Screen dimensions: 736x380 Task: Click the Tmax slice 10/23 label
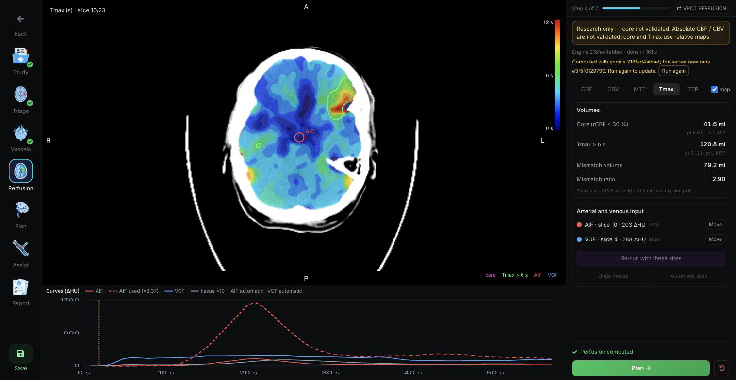pos(78,10)
